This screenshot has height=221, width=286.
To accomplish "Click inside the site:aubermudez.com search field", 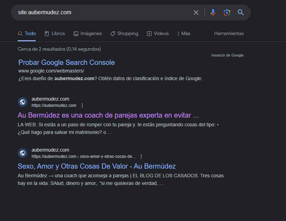I will click(x=102, y=12).
